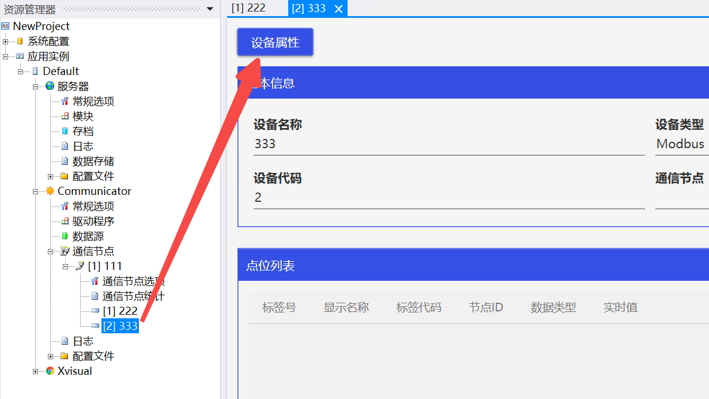The width and height of the screenshot is (709, 399).
Task: Click the 显示名称 column header
Action: pos(346,307)
